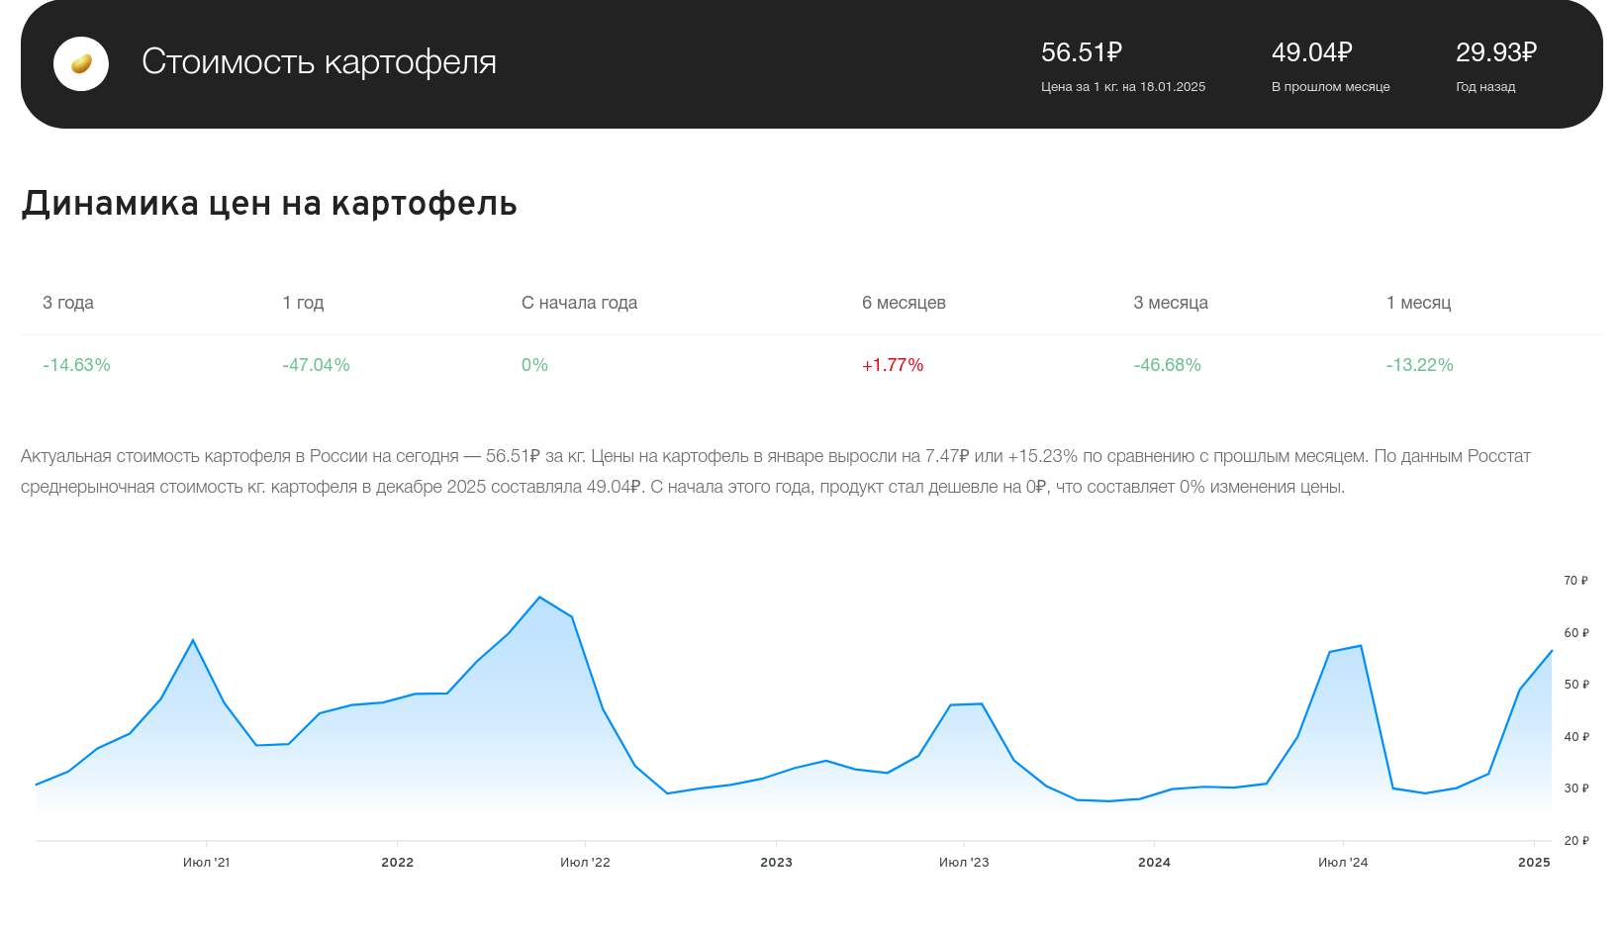The image size is (1621, 927).
Task: Click the -46.68% three-month change value
Action: point(1167,365)
